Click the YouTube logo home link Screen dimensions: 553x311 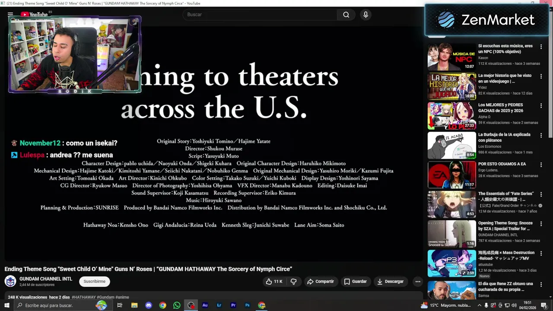click(34, 14)
